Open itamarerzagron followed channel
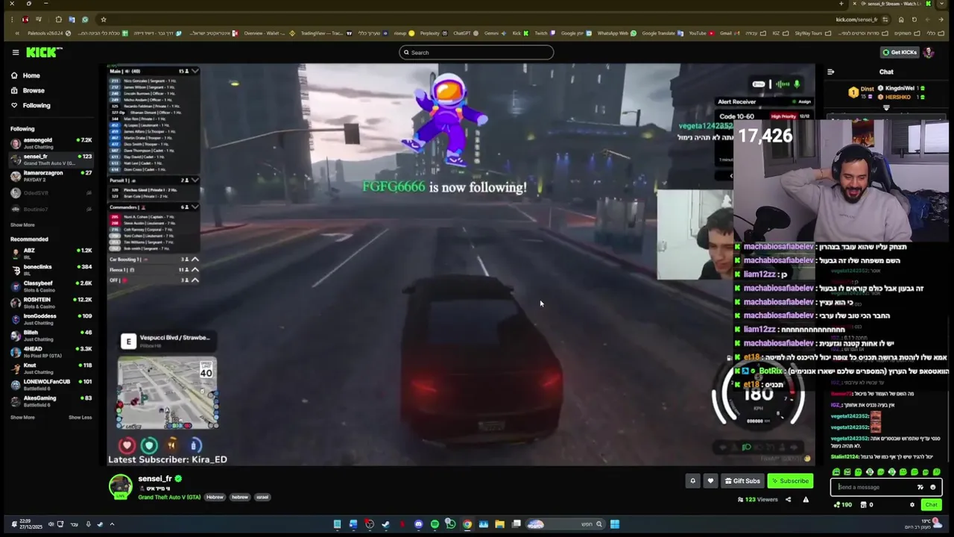 pyautogui.click(x=51, y=175)
